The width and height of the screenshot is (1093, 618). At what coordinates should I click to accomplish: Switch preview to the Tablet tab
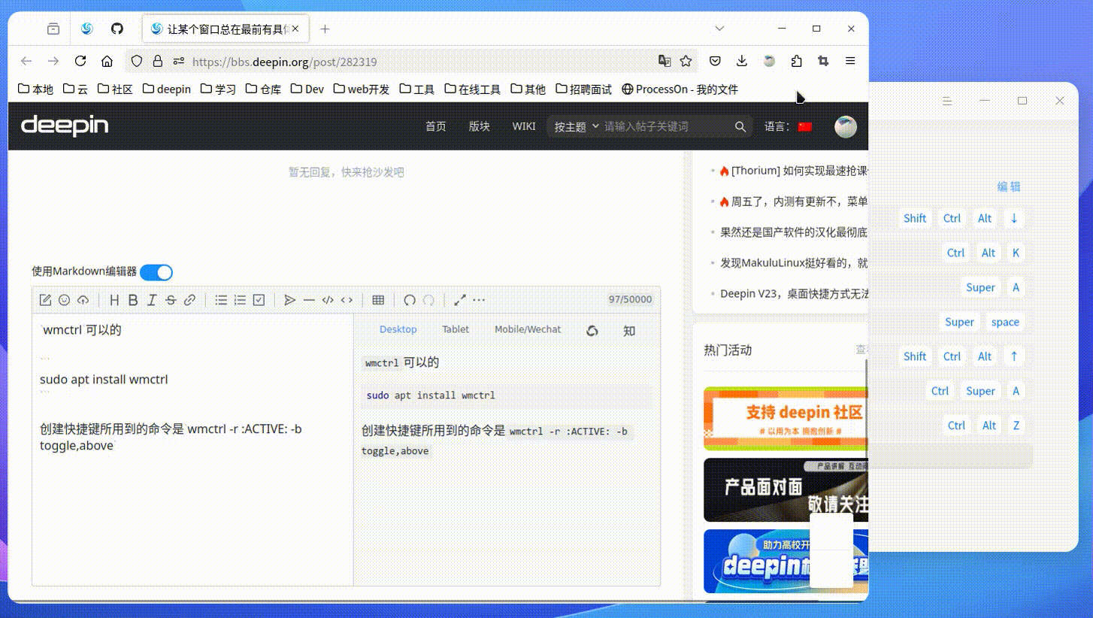456,329
